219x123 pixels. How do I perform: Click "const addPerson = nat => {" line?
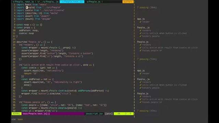pyautogui.click(x=37, y=79)
